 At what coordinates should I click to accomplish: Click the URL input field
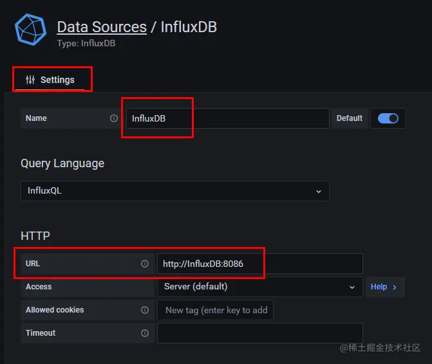(x=260, y=264)
